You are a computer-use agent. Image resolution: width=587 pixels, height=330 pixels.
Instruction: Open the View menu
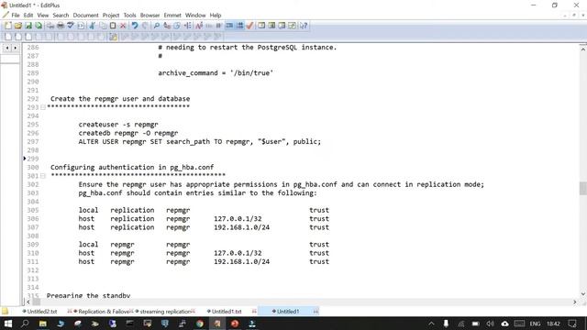point(43,16)
